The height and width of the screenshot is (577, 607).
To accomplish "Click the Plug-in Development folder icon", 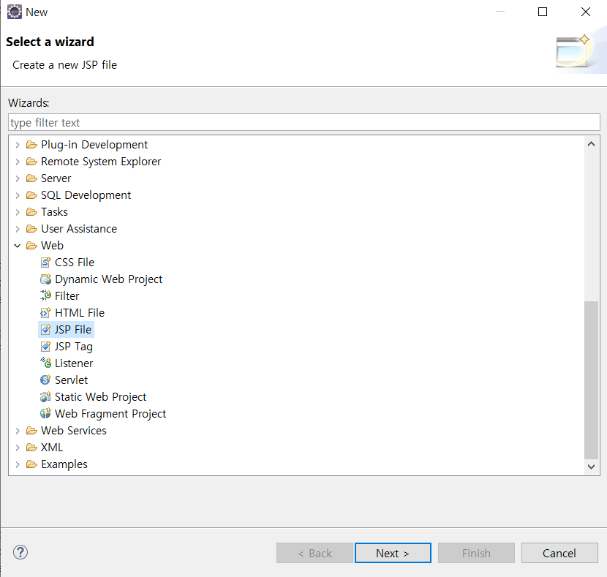I will (x=31, y=145).
